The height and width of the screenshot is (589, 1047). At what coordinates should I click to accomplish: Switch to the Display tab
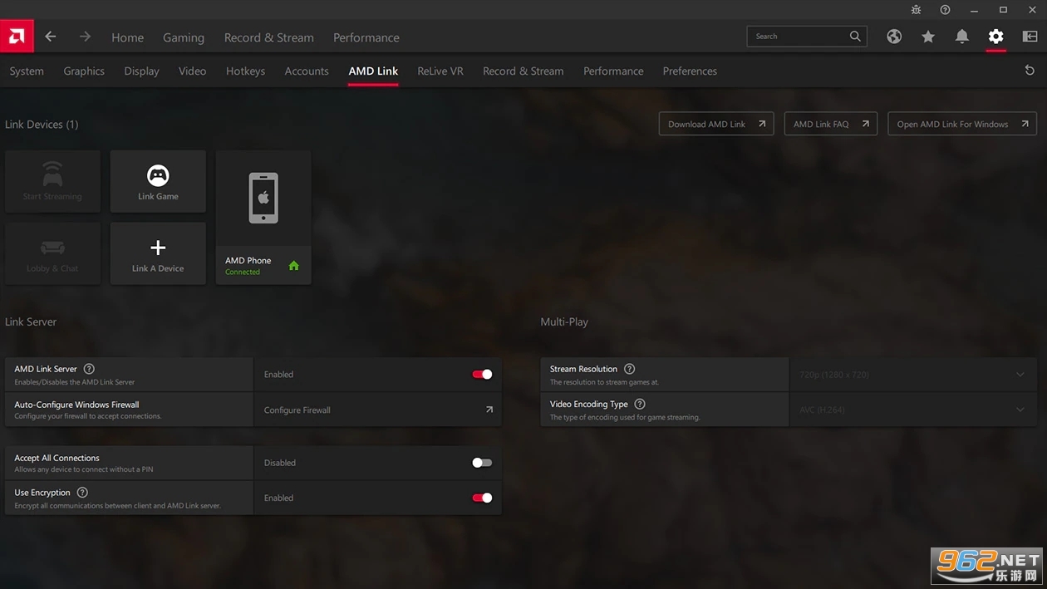[x=141, y=71]
